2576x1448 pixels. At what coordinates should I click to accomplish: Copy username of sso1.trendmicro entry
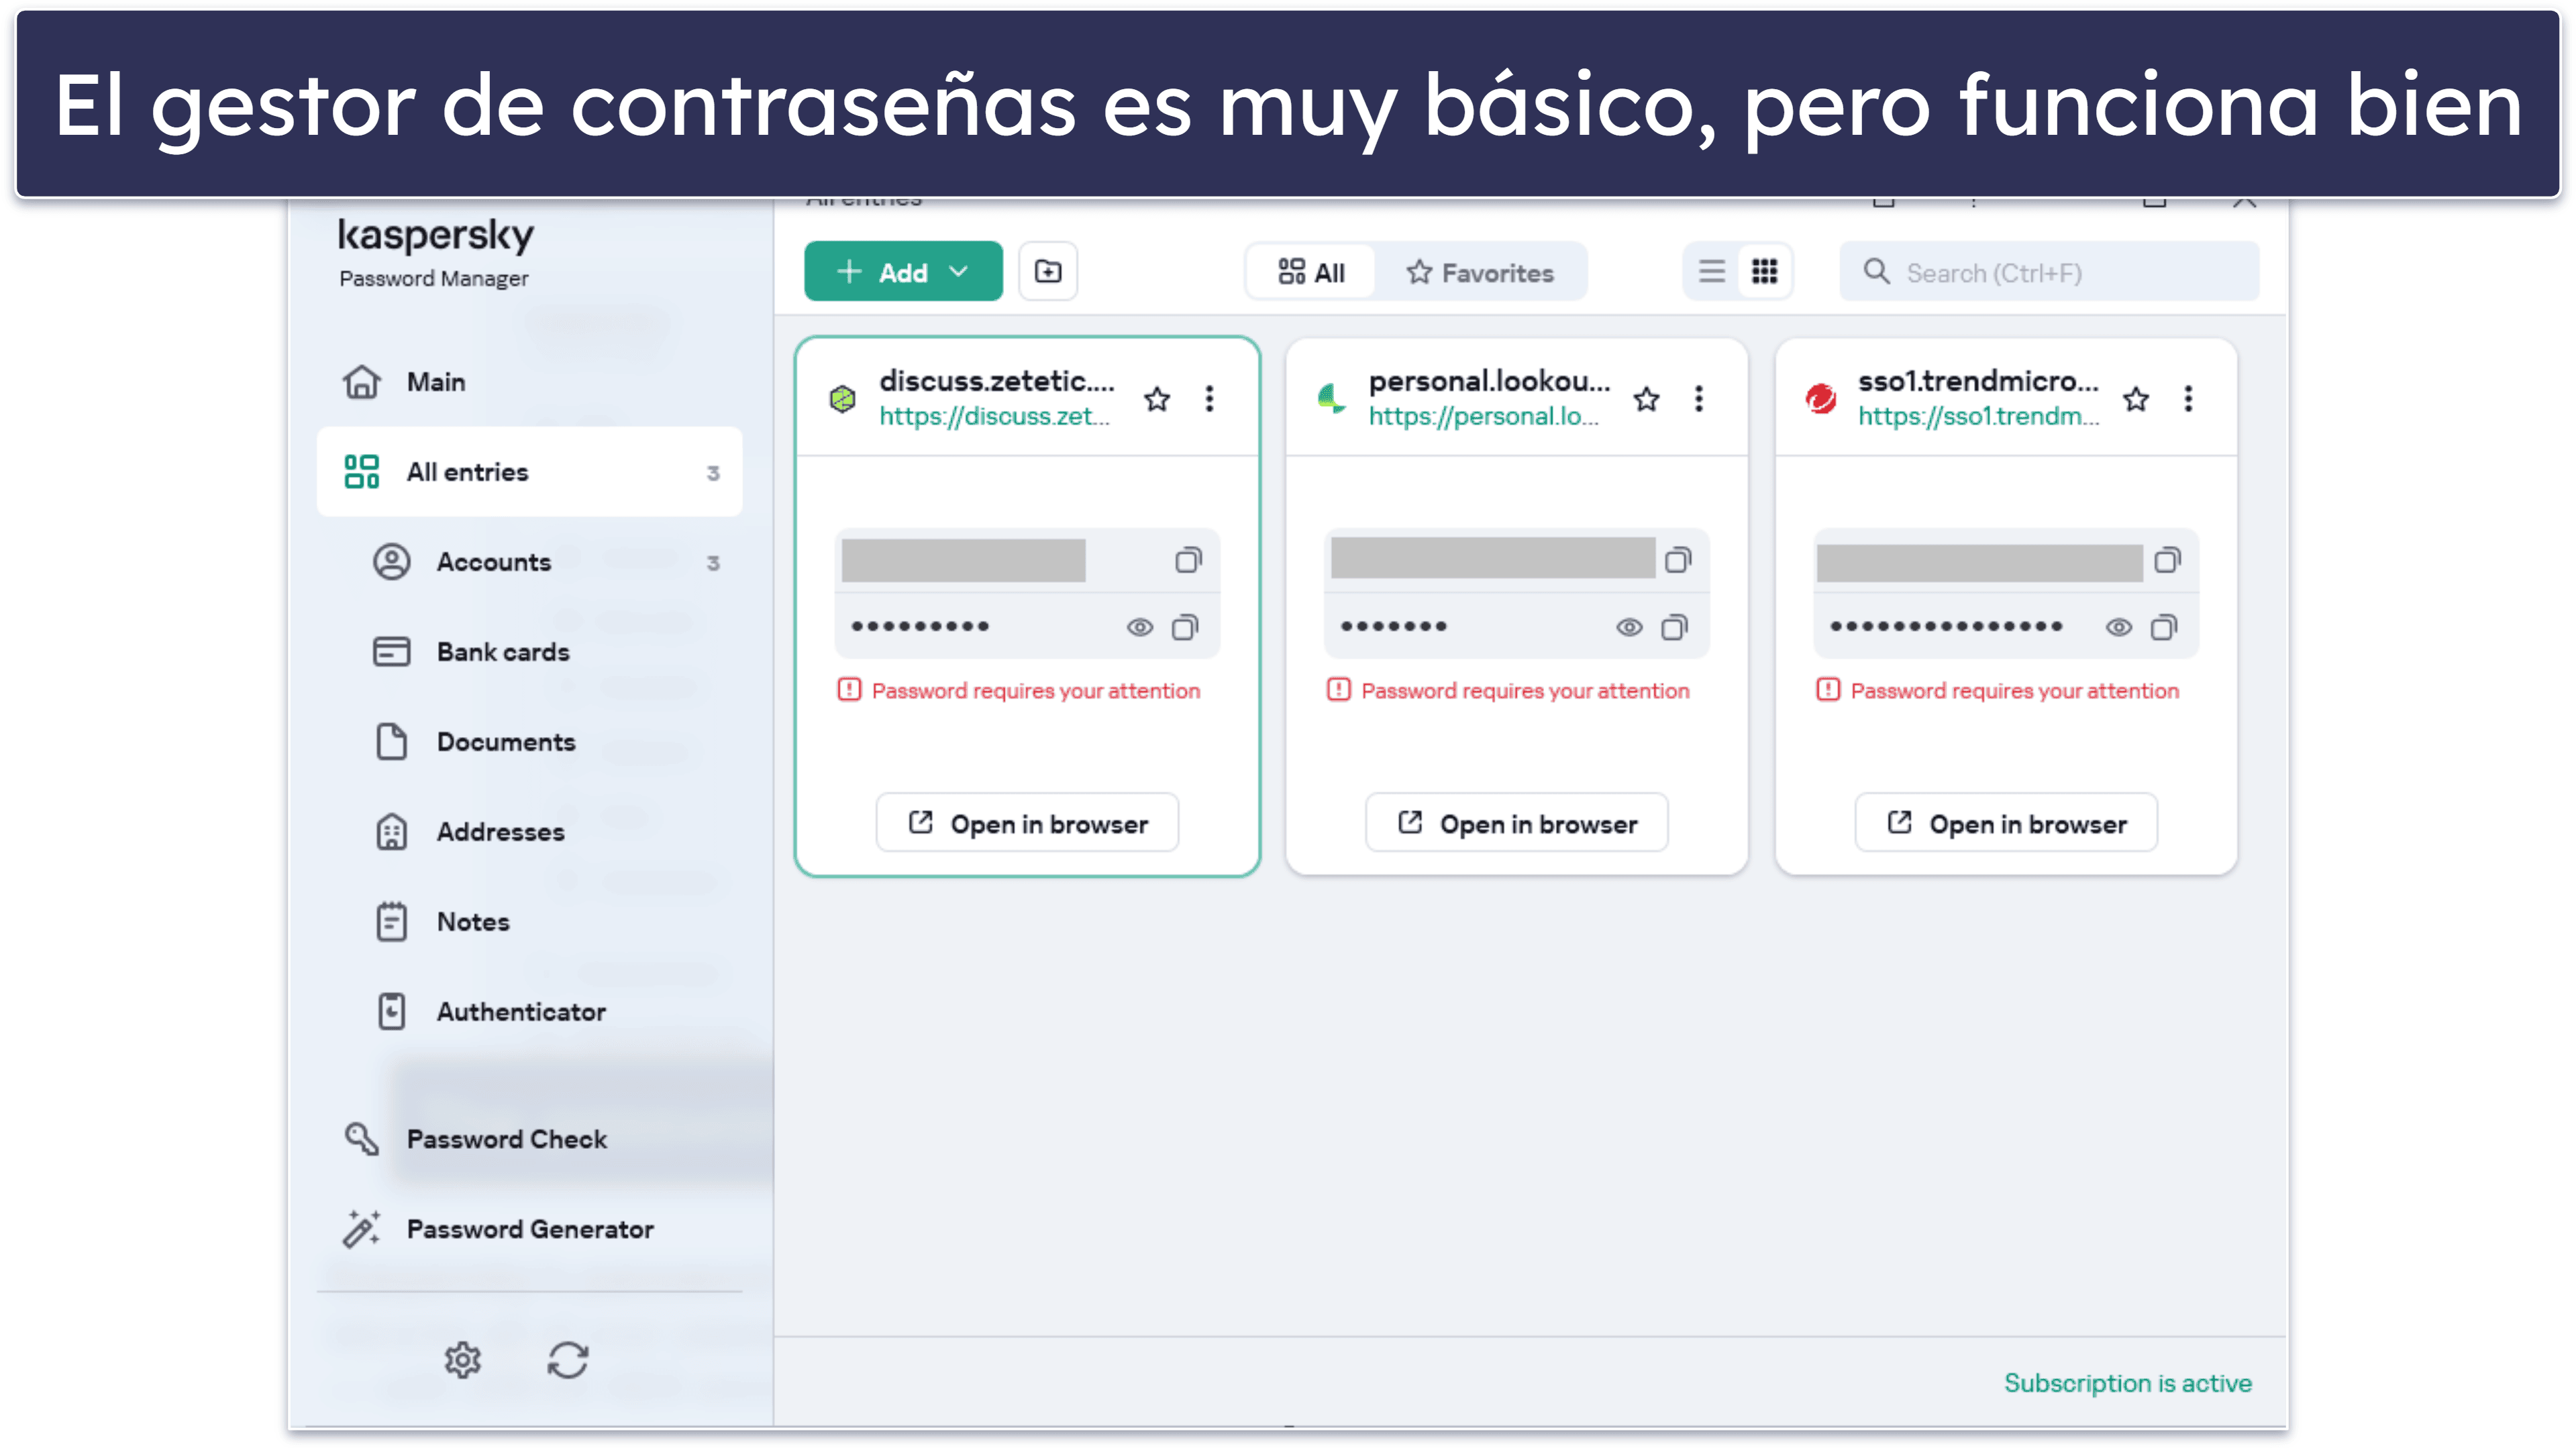click(2167, 561)
